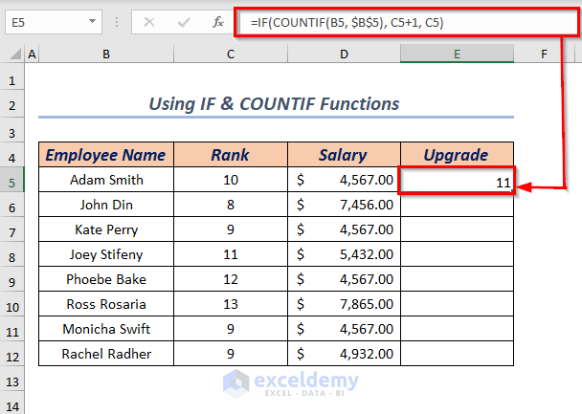This screenshot has height=414, width=582.
Task: Click the 'Upgrade' header cell
Action: 457,155
